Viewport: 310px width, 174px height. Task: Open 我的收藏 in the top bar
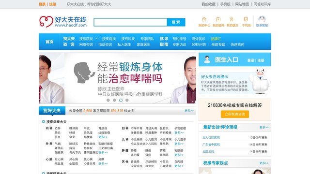point(209,4)
